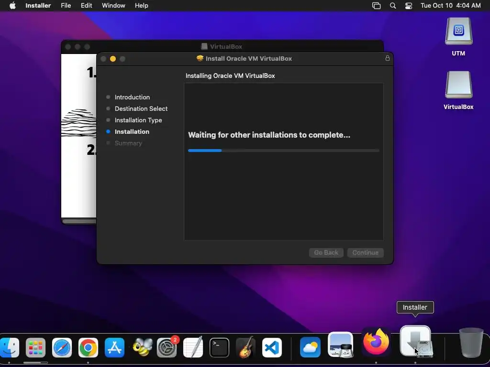Click the Stage Manager windows icon in menu bar

(x=376, y=6)
